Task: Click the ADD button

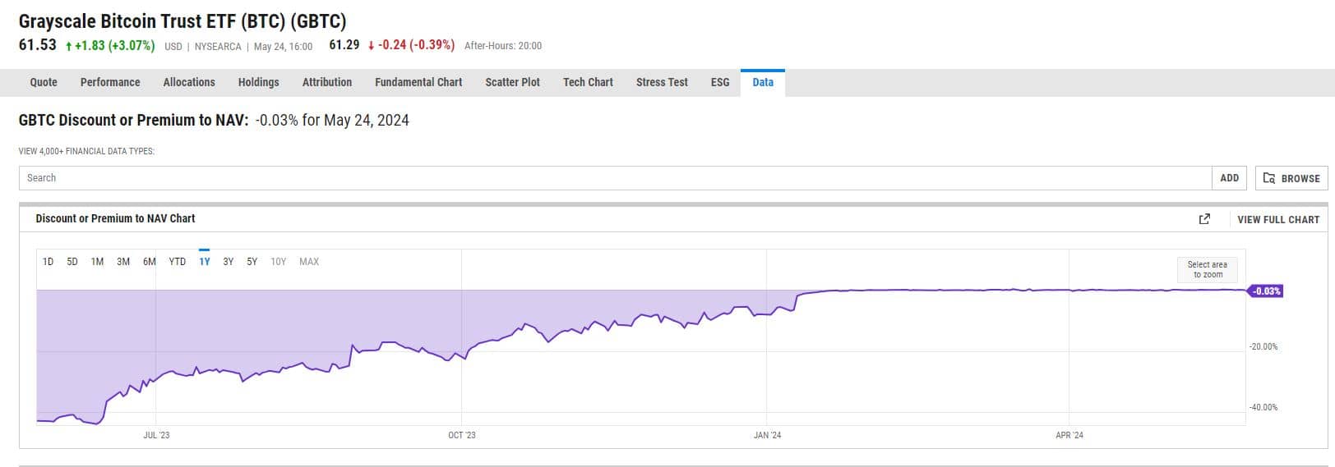Action: (1229, 178)
